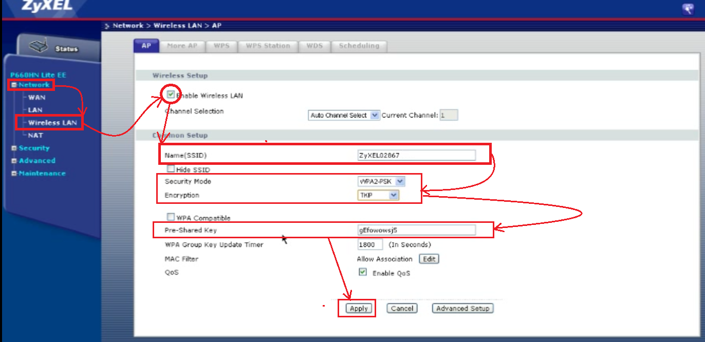This screenshot has width=705, height=342.
Task: Click the Cancel button
Action: 402,309
